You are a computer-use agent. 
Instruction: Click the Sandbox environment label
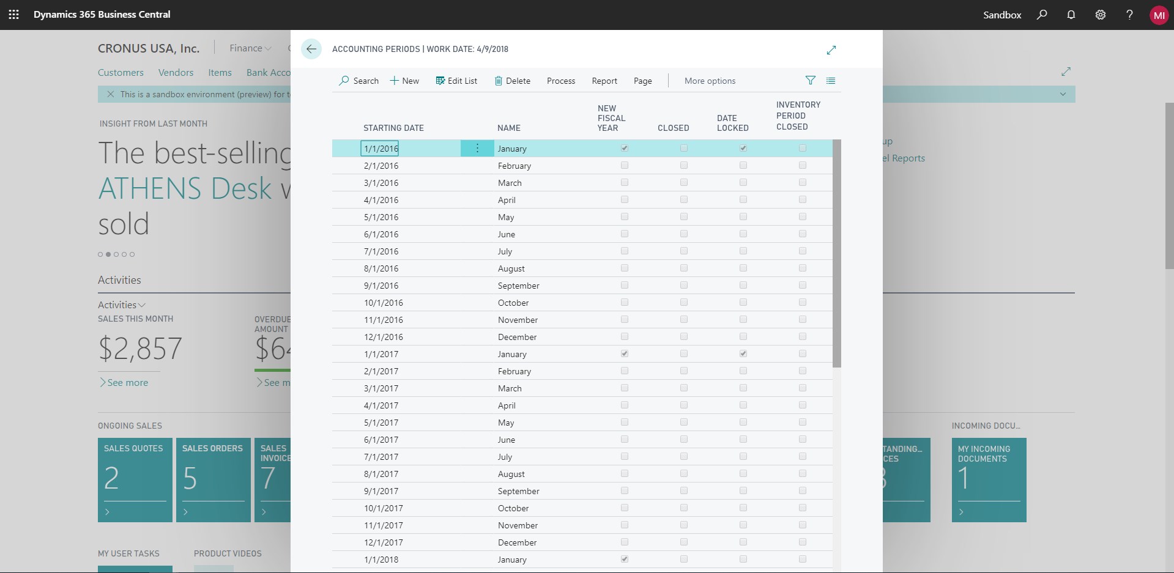(1002, 15)
